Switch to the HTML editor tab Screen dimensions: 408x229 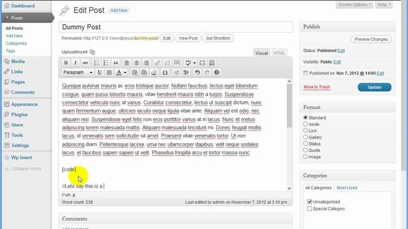pos(279,53)
